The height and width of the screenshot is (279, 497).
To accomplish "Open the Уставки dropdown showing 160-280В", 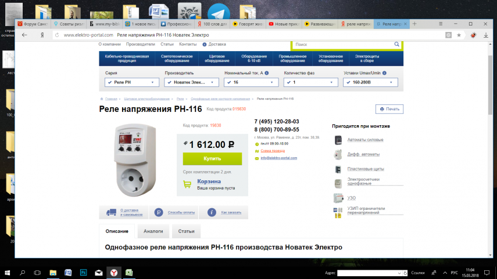I will click(370, 82).
